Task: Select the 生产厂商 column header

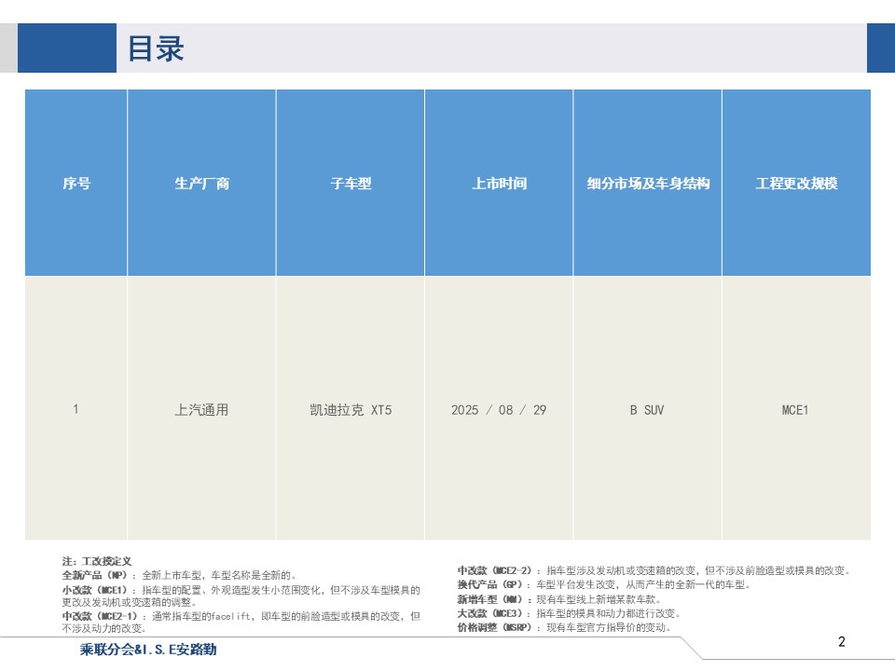Action: tap(202, 184)
